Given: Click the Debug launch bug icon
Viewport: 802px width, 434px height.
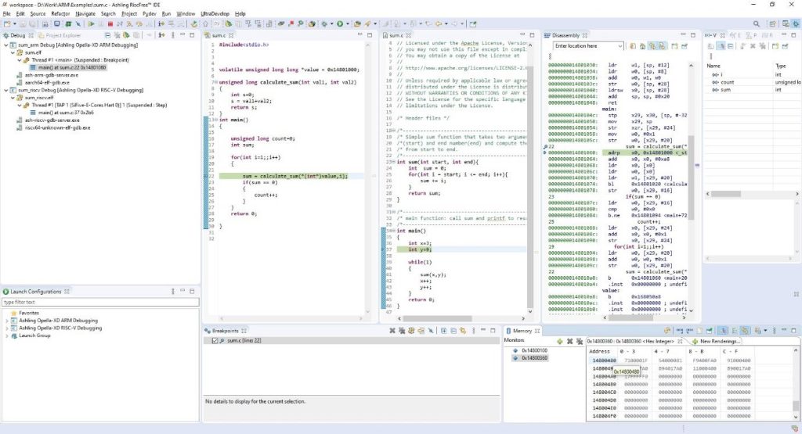Looking at the screenshot, I should click(x=324, y=23).
